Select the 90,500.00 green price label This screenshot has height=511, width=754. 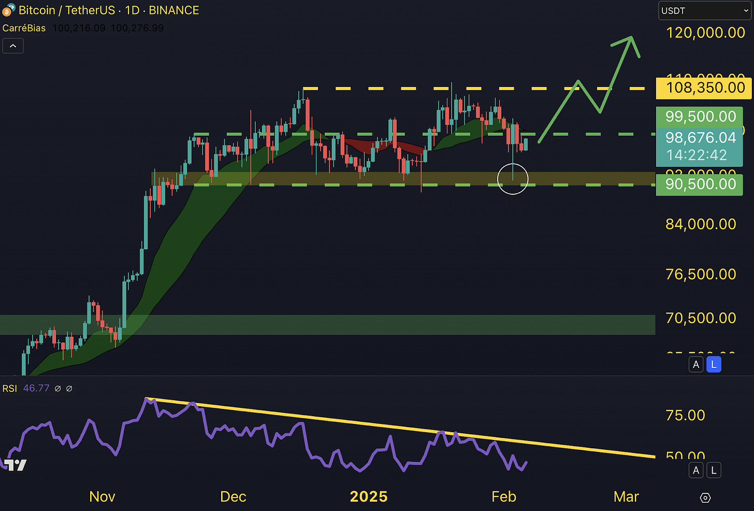click(x=699, y=184)
